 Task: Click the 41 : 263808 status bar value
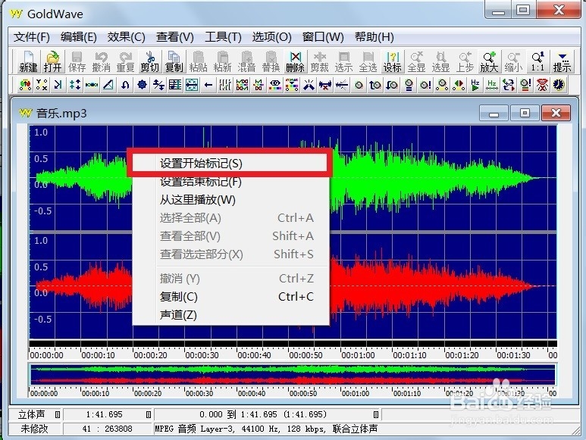coord(107,429)
